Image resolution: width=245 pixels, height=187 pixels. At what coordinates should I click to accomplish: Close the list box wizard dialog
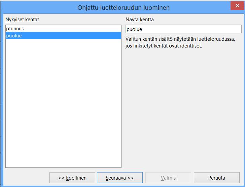[237, 6]
